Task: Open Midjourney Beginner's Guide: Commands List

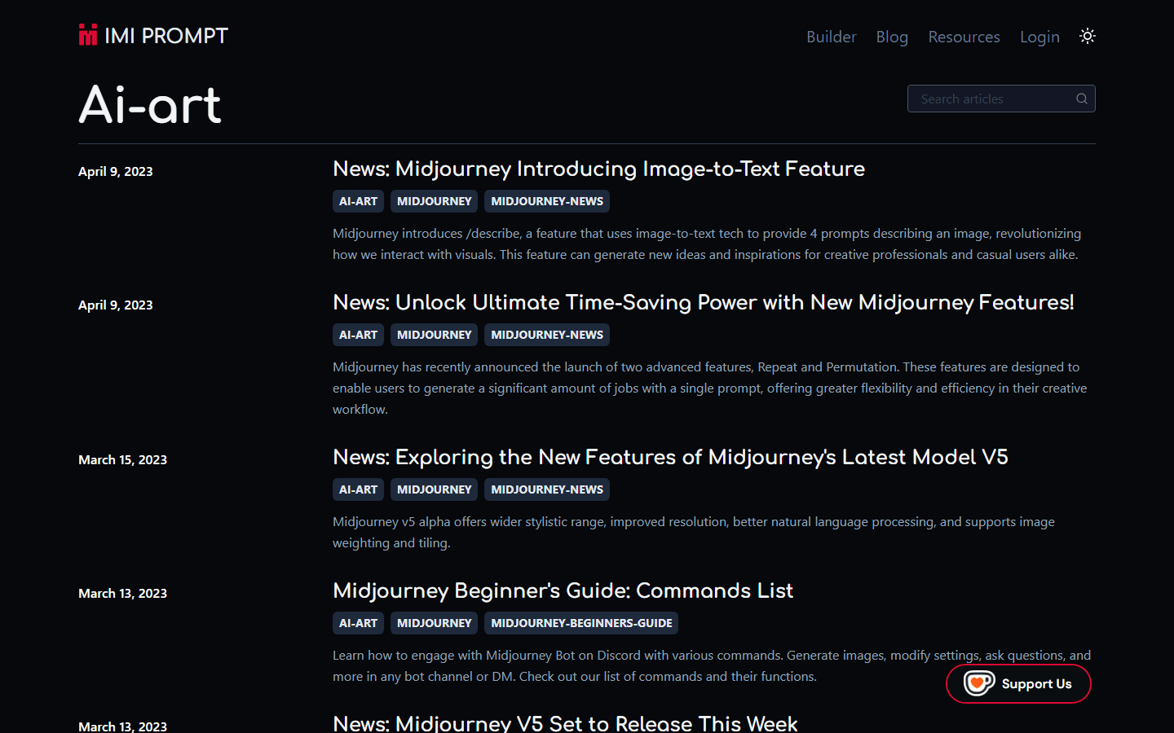Action: pos(563,590)
